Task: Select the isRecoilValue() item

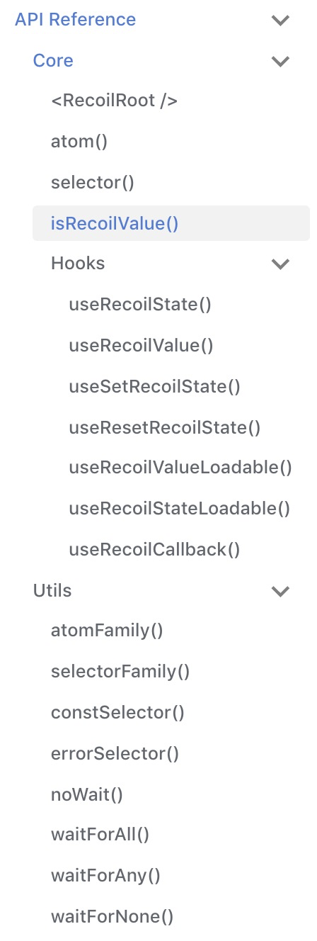Action: (x=171, y=224)
